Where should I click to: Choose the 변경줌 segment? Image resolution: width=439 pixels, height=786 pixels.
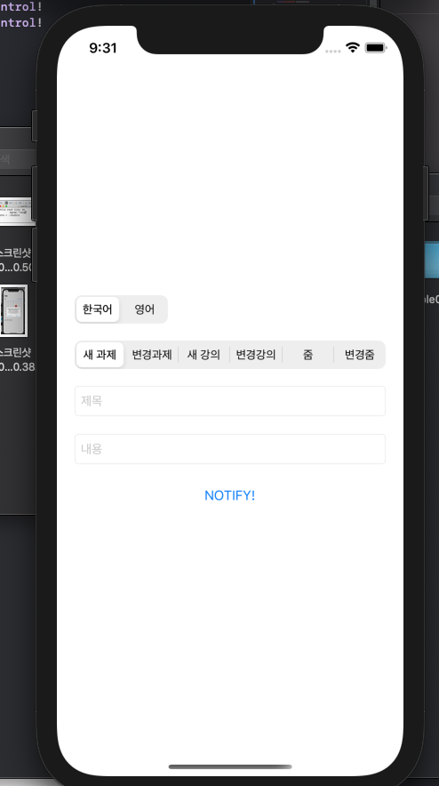click(359, 355)
